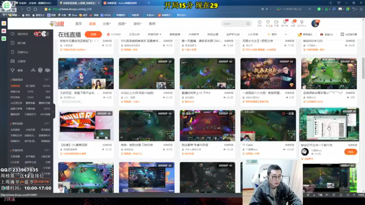Viewport: 365px width, 205px height.
Task: Click the Douyu logo in the header
Action: tap(57, 24)
